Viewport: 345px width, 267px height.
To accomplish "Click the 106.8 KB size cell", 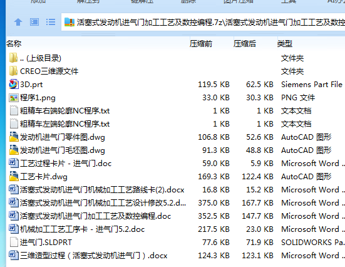I will pos(214,137).
